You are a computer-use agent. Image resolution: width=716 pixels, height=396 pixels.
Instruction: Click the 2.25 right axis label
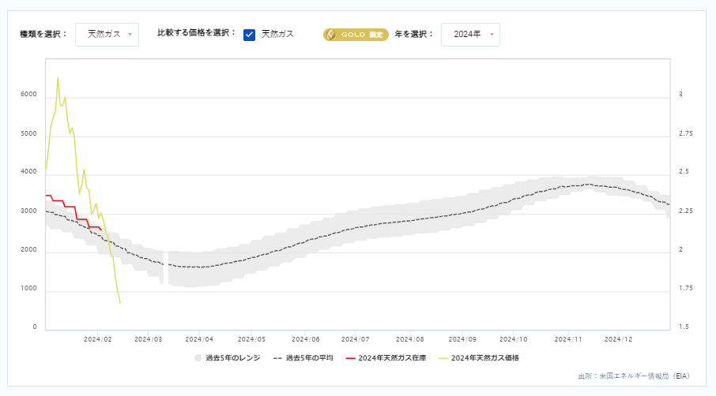click(686, 211)
